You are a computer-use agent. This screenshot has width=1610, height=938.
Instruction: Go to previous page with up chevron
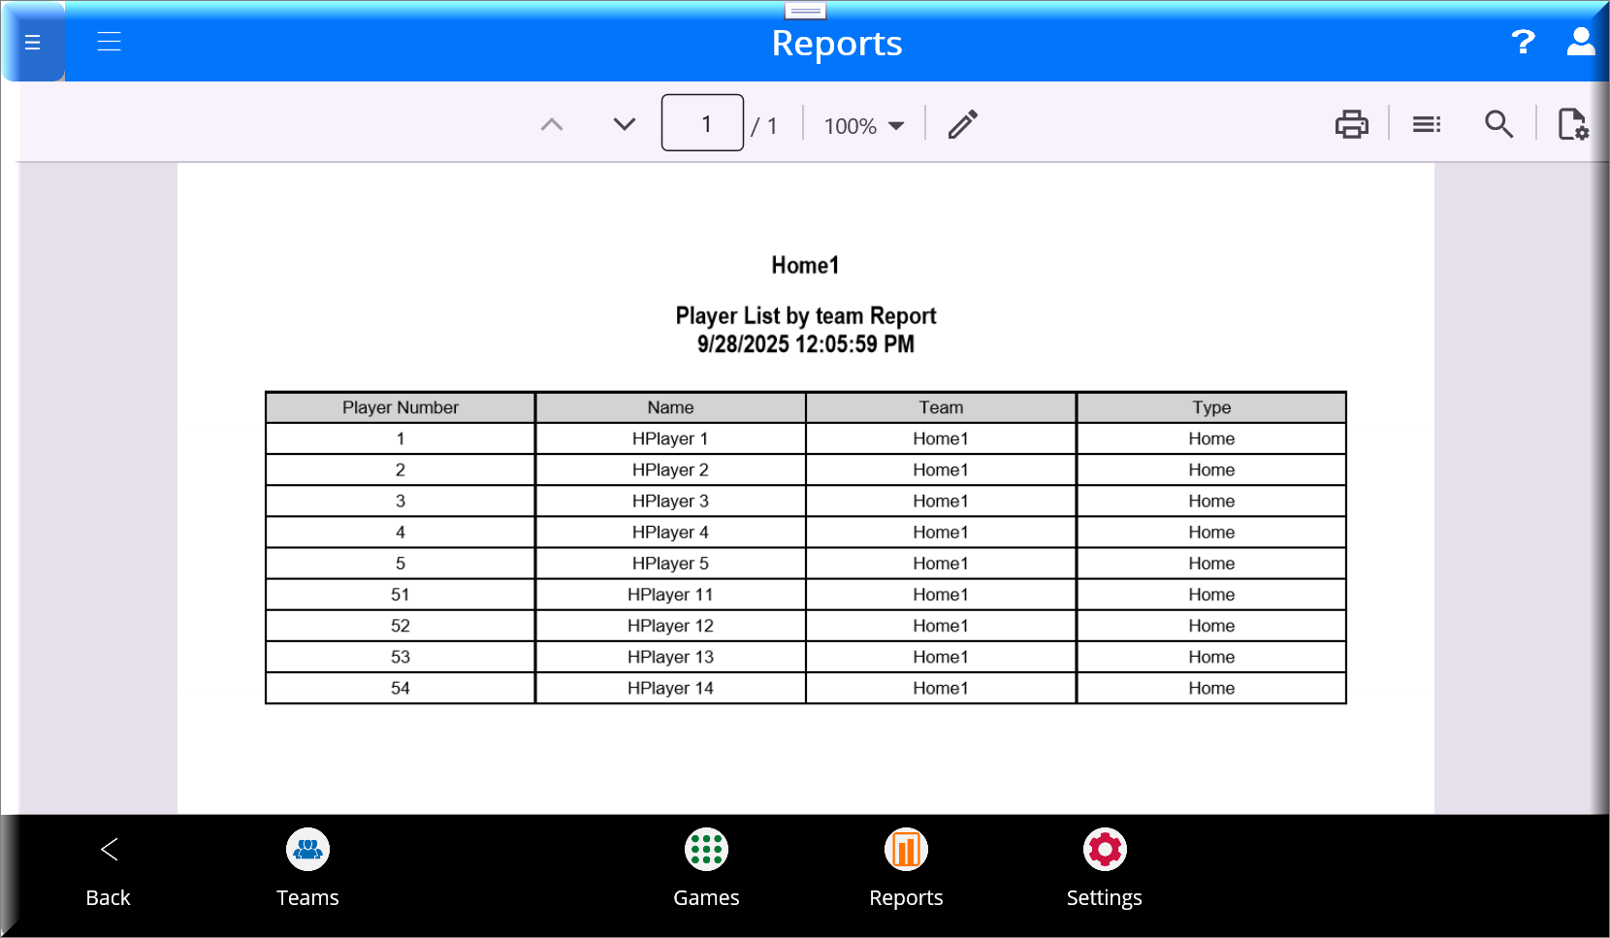click(552, 124)
